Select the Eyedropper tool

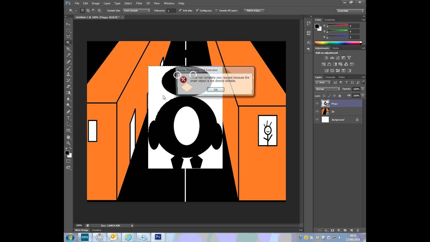[68, 55]
